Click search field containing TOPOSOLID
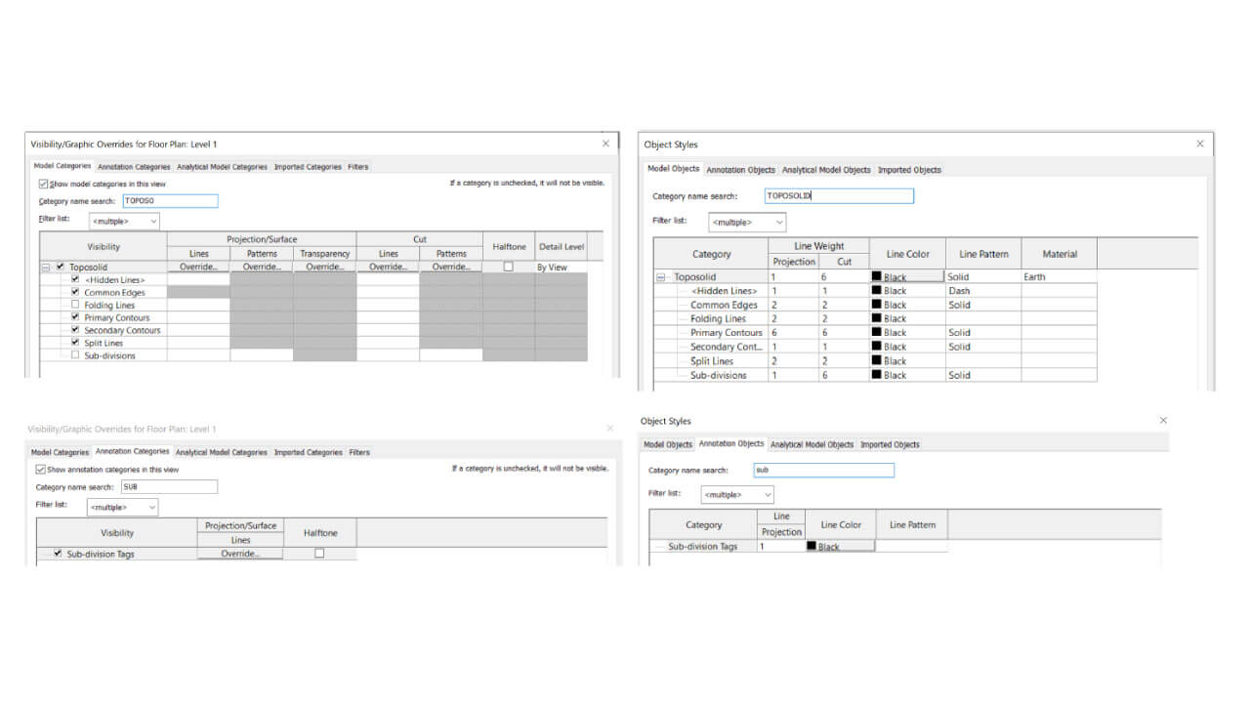The width and height of the screenshot is (1250, 703). click(x=839, y=196)
